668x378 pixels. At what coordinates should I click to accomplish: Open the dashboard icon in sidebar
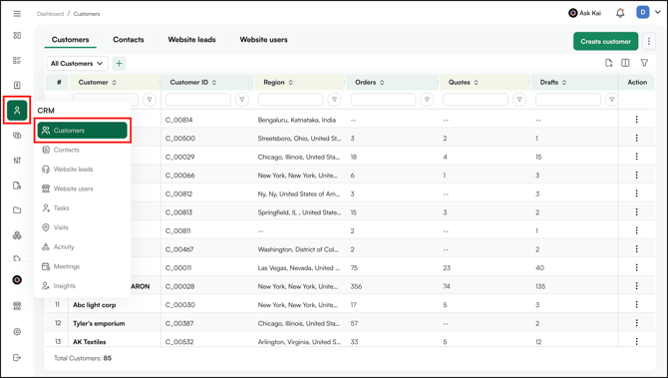tap(17, 35)
